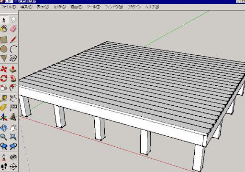Open the ウィンドウ(W) menu
This screenshot has width=245, height=172.
pos(114,7)
